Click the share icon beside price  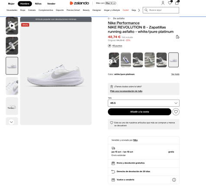pyautogui.click(x=177, y=37)
